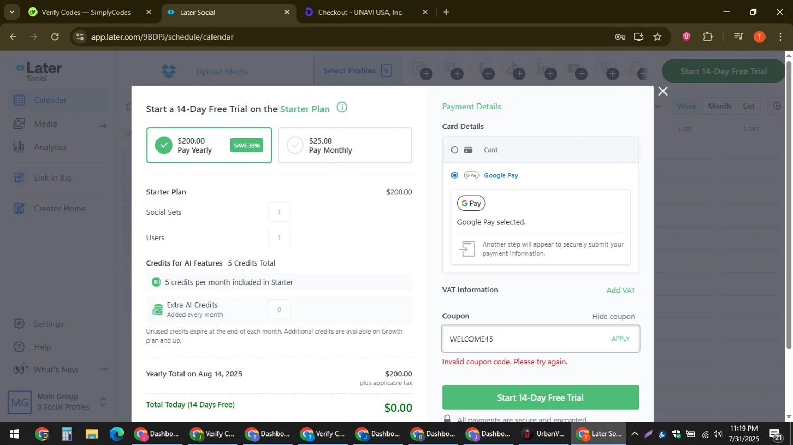Bookmark this page with the star icon
This screenshot has height=445, width=793.
pos(657,37)
